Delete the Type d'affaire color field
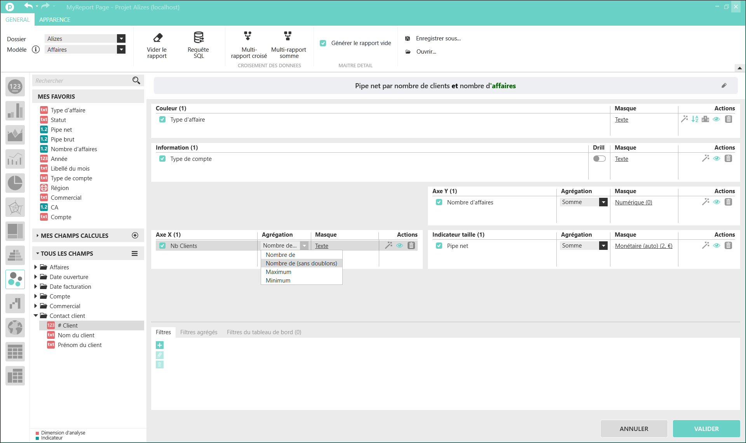 [729, 119]
